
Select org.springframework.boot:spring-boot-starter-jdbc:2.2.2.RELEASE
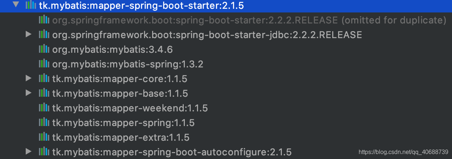point(207,35)
